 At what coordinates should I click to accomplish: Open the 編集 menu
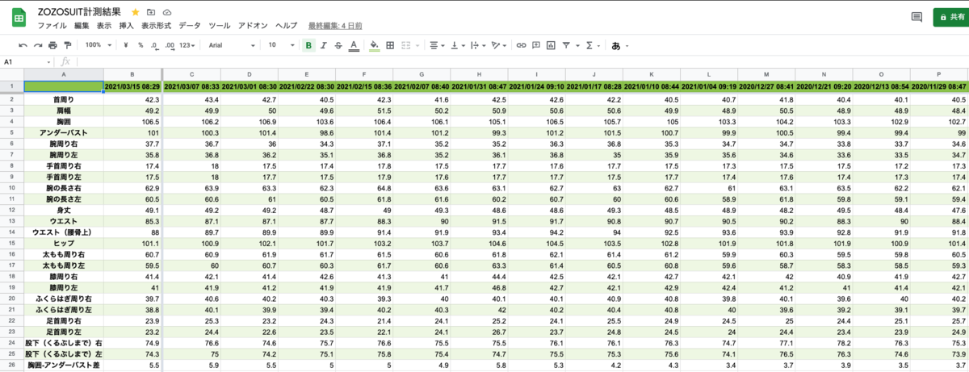82,26
